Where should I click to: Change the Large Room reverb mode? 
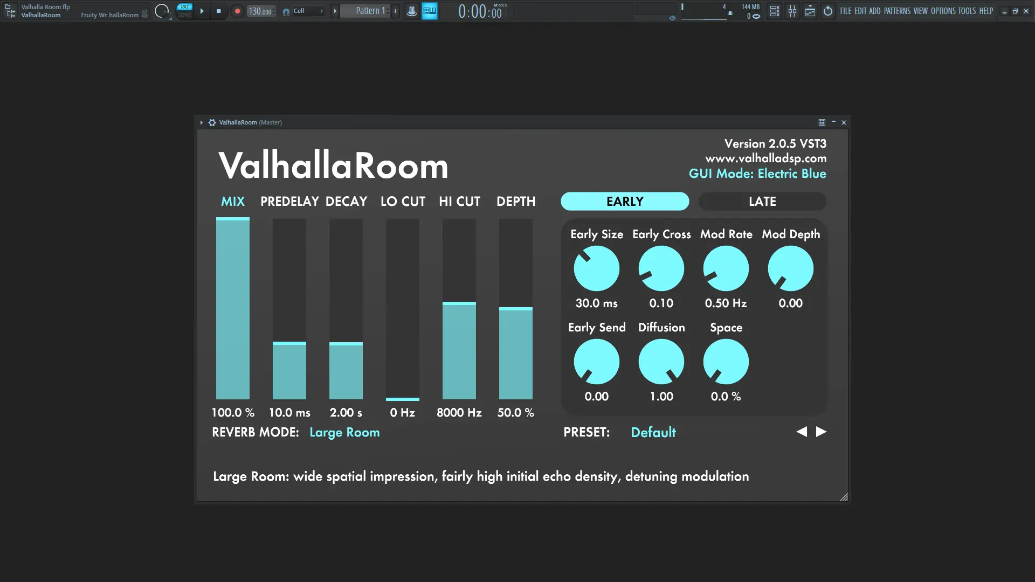[x=344, y=432]
